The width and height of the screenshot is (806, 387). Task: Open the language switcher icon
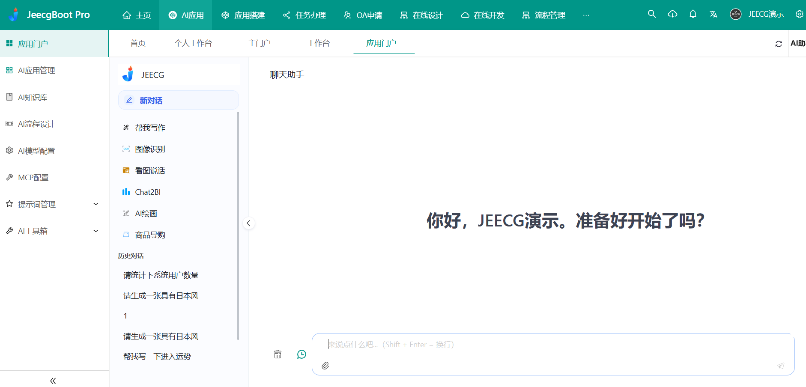coord(713,14)
